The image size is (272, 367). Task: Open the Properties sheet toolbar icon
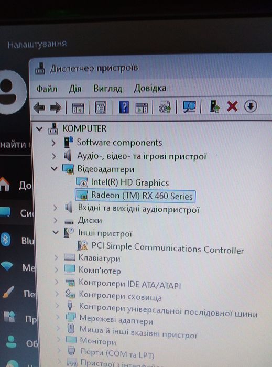101,108
